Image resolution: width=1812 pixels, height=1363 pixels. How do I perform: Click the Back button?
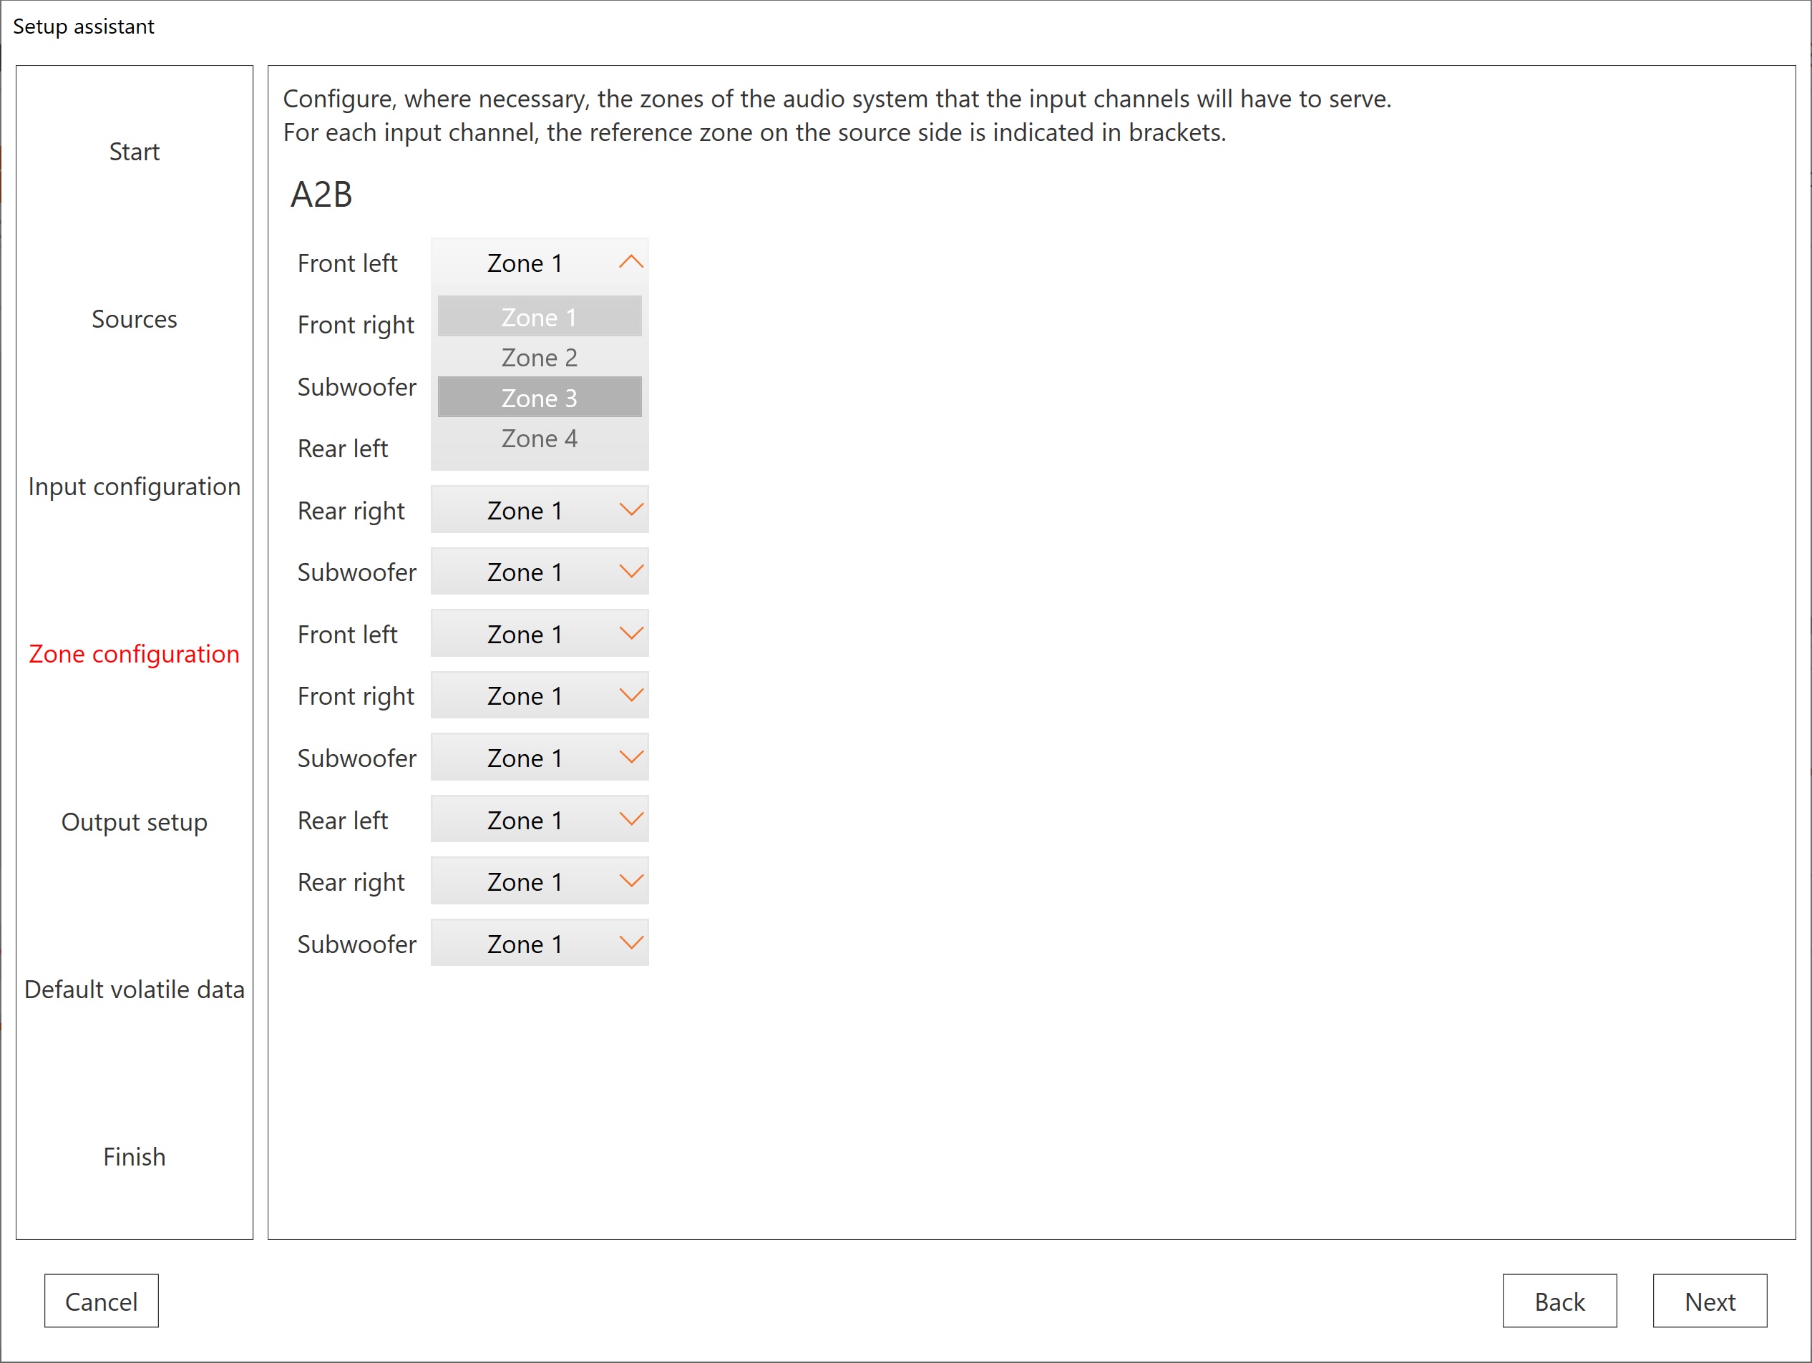point(1559,1301)
